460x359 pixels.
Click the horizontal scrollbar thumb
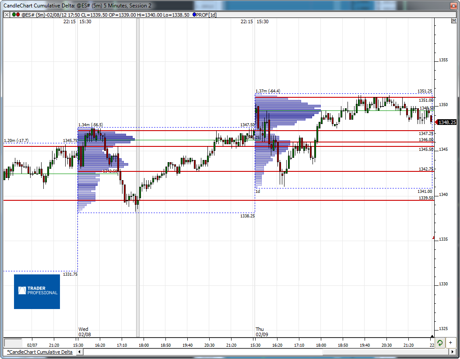[x=386, y=352]
